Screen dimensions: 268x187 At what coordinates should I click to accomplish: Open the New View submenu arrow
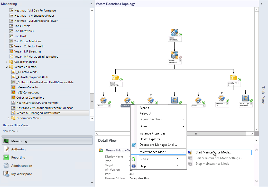coord(17,131)
